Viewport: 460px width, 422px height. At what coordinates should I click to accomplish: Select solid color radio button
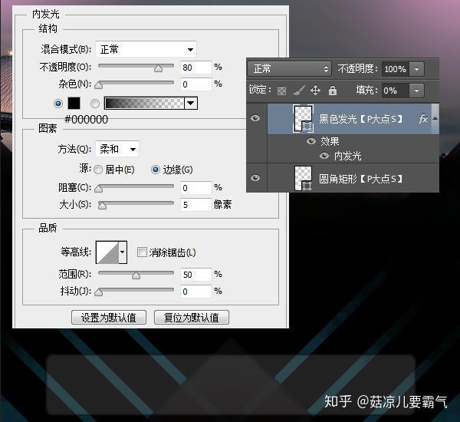58,104
